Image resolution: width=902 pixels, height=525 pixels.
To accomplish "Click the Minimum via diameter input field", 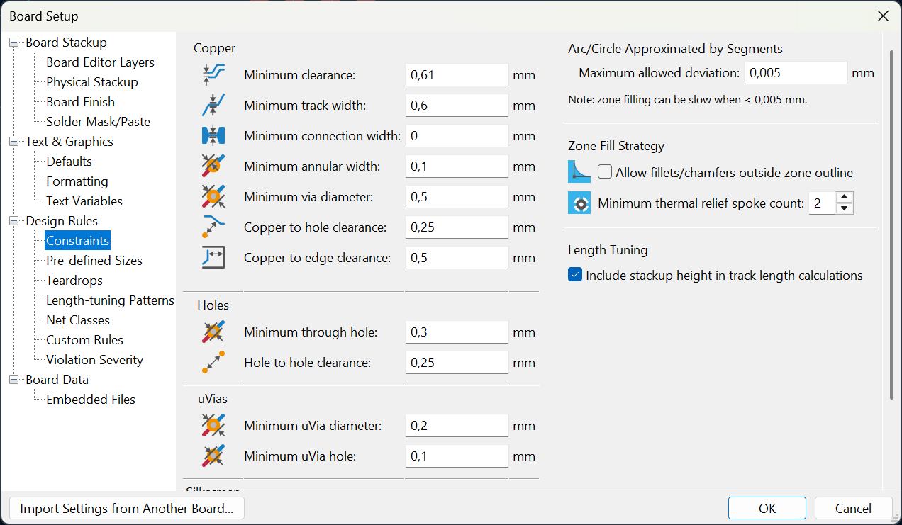I will point(457,197).
